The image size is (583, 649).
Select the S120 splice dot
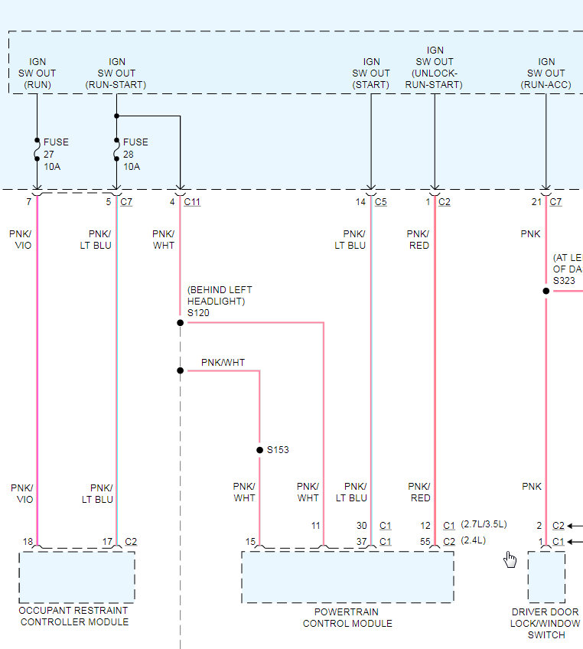181,322
